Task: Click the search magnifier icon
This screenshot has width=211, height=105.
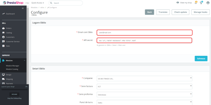Action: (51, 3)
